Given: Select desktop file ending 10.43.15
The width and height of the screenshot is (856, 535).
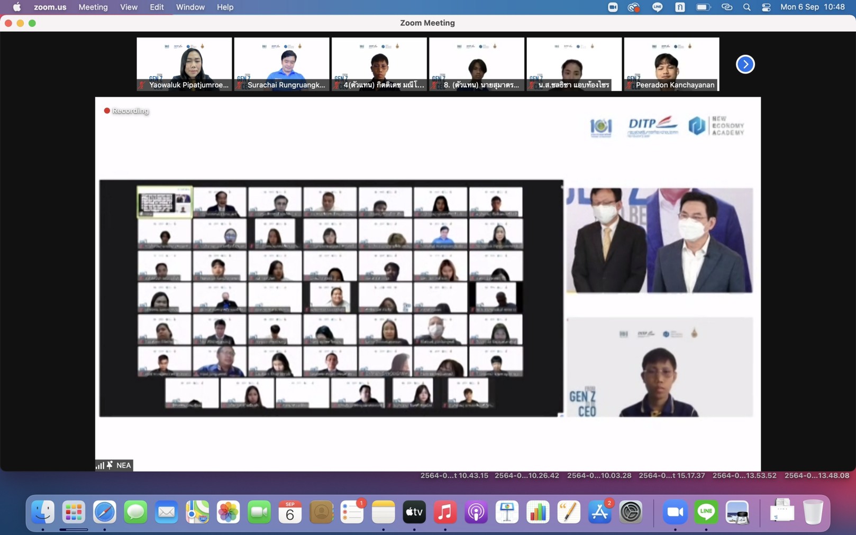Looking at the screenshot, I should 454,475.
